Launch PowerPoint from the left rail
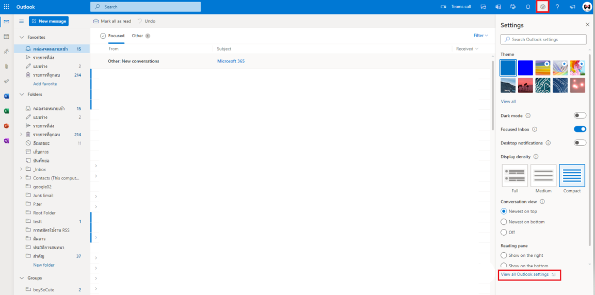595x295 pixels. tap(7, 126)
